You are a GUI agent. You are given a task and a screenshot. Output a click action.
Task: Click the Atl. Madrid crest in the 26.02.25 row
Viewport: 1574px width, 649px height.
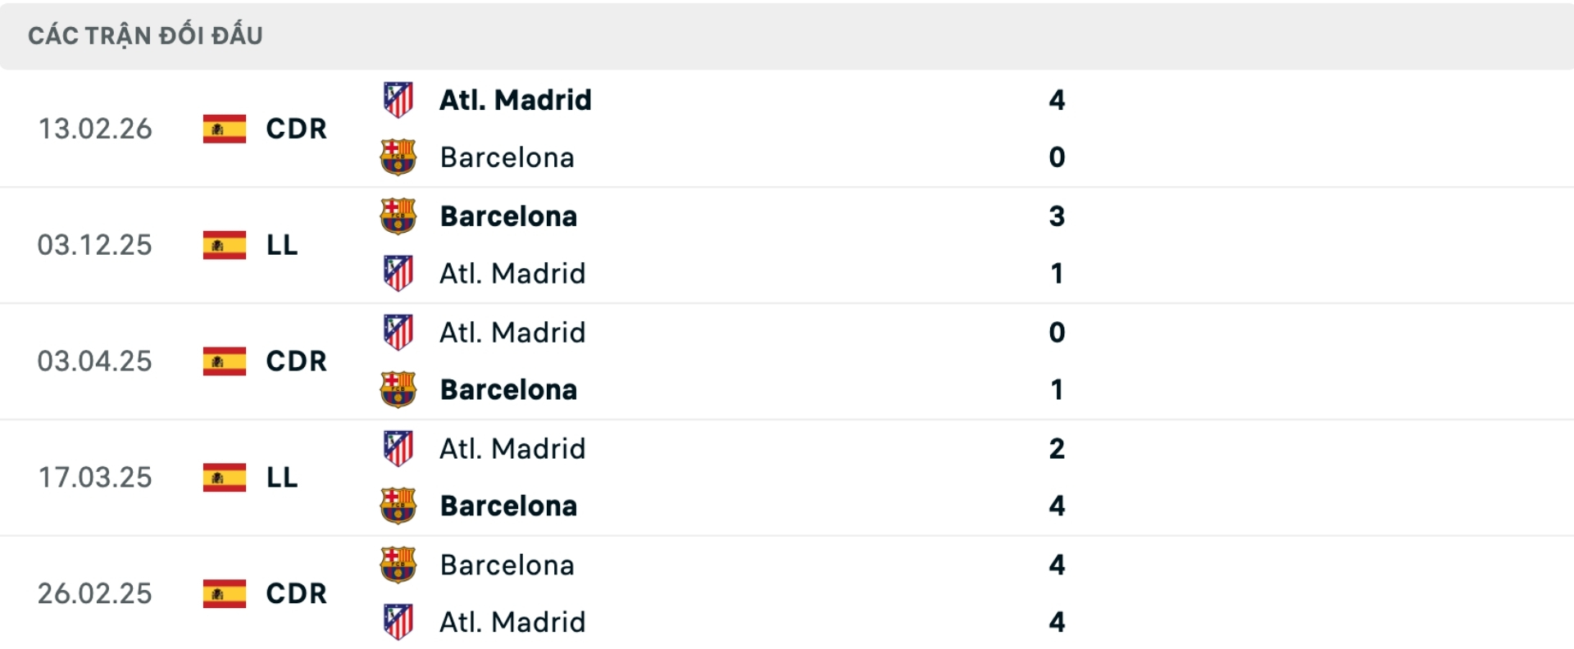tap(398, 622)
